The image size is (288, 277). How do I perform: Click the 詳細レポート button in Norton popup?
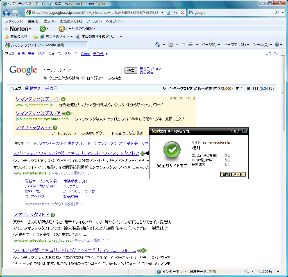point(233,174)
